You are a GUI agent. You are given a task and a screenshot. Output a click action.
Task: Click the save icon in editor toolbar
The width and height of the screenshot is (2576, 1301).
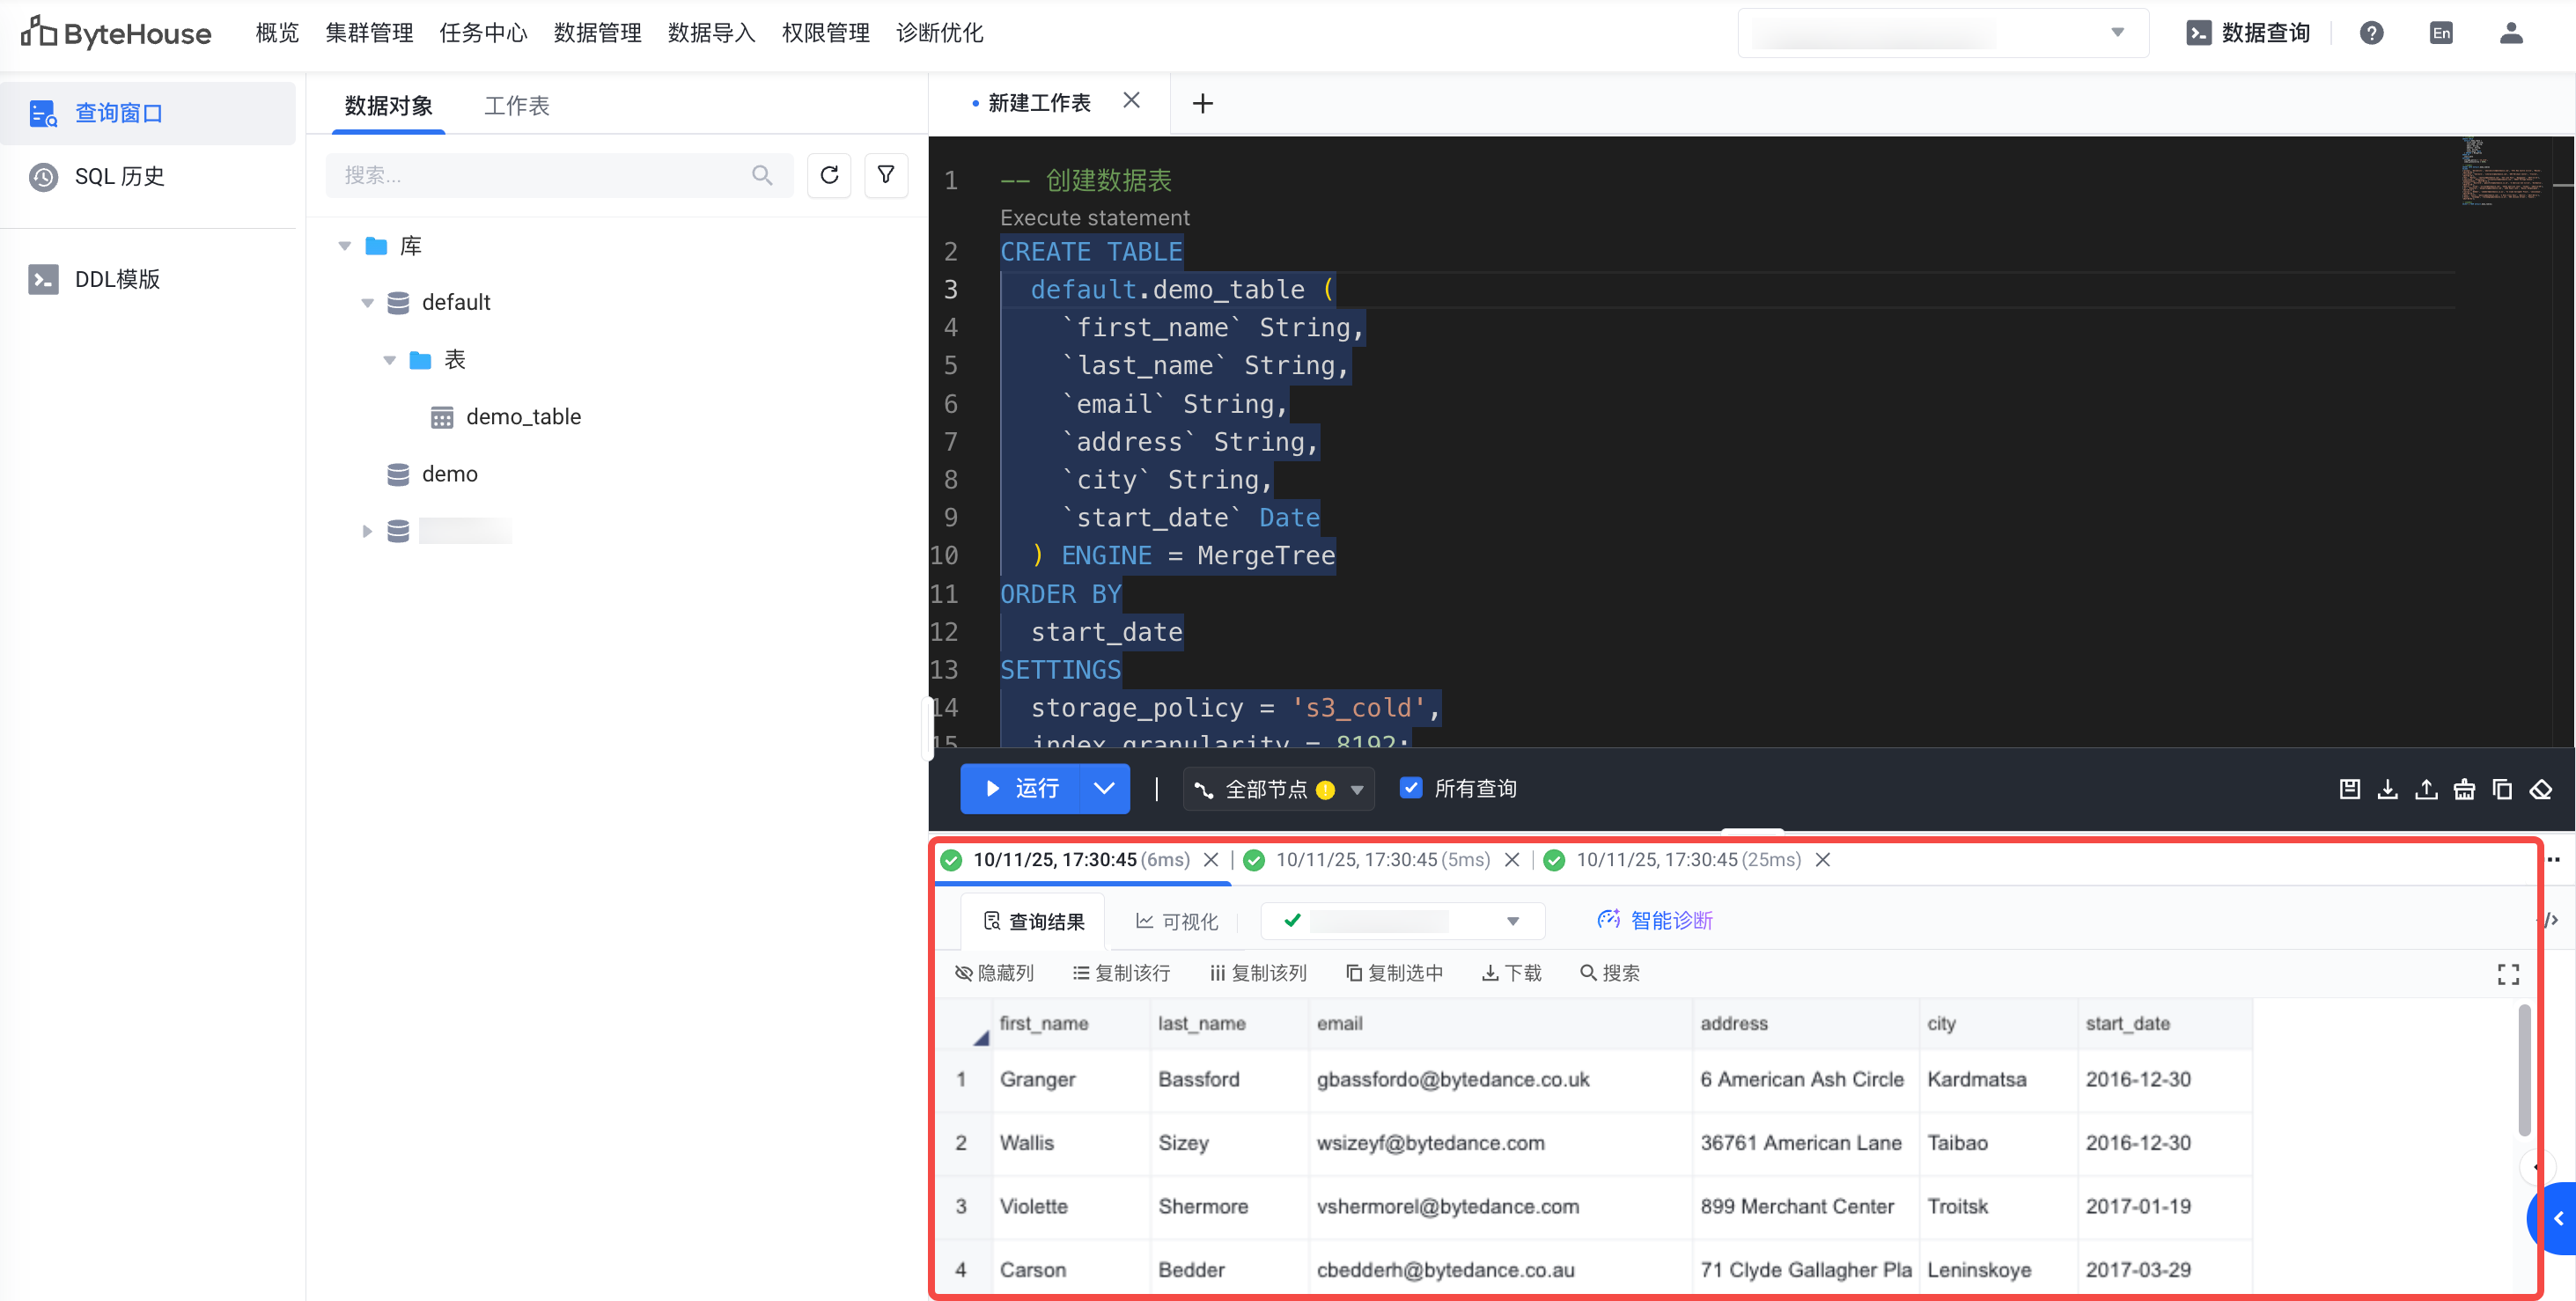(2349, 789)
